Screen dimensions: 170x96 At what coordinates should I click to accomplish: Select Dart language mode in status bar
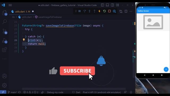pos(78,92)
